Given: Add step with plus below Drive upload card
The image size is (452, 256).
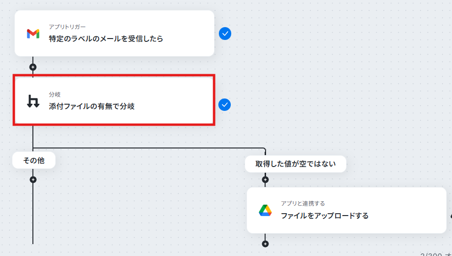Looking at the screenshot, I should click(x=265, y=244).
